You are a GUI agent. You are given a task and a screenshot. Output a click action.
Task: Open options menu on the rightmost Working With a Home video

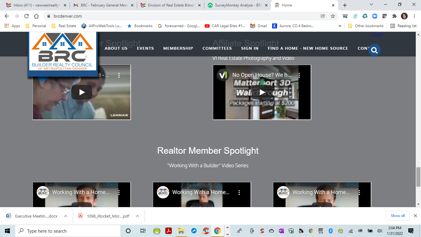coord(359,192)
